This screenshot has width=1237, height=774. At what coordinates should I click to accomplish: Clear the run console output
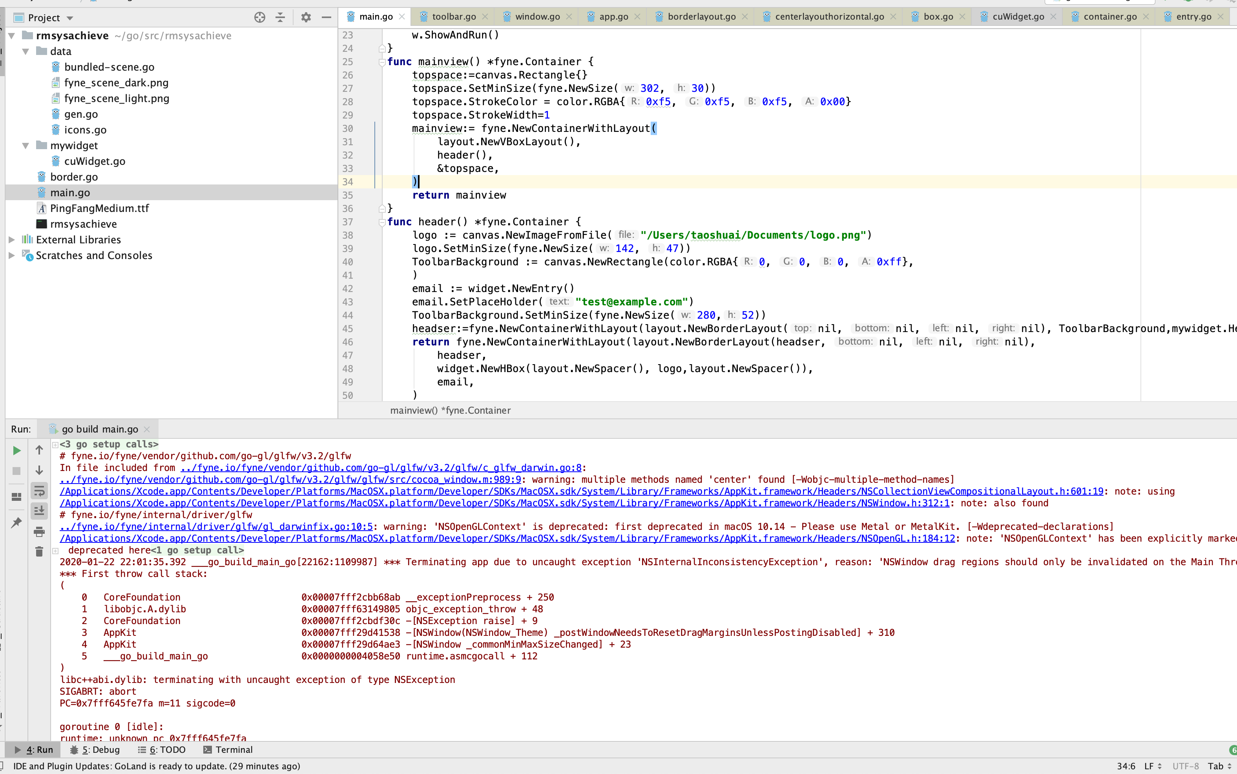(39, 552)
